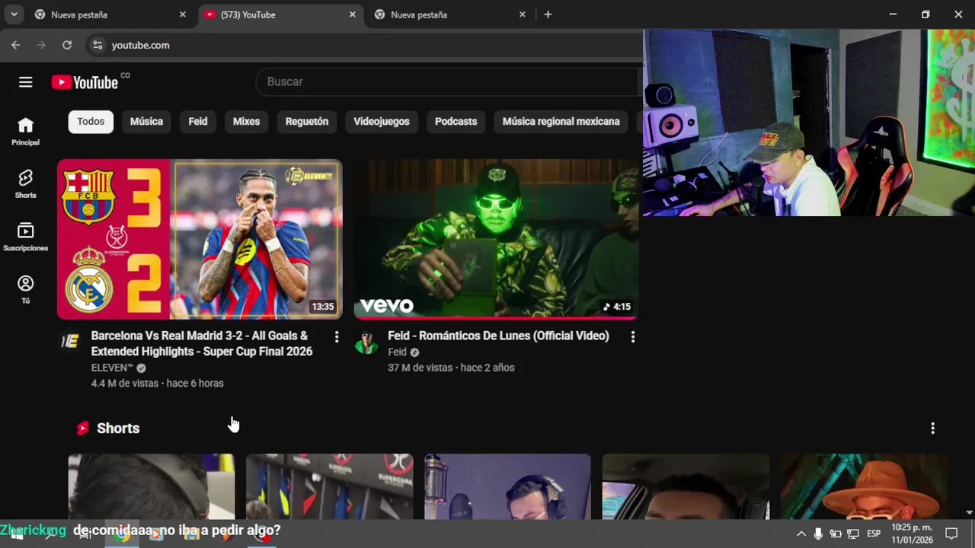Open options for Feid Románticos De Lunes video

(632, 336)
